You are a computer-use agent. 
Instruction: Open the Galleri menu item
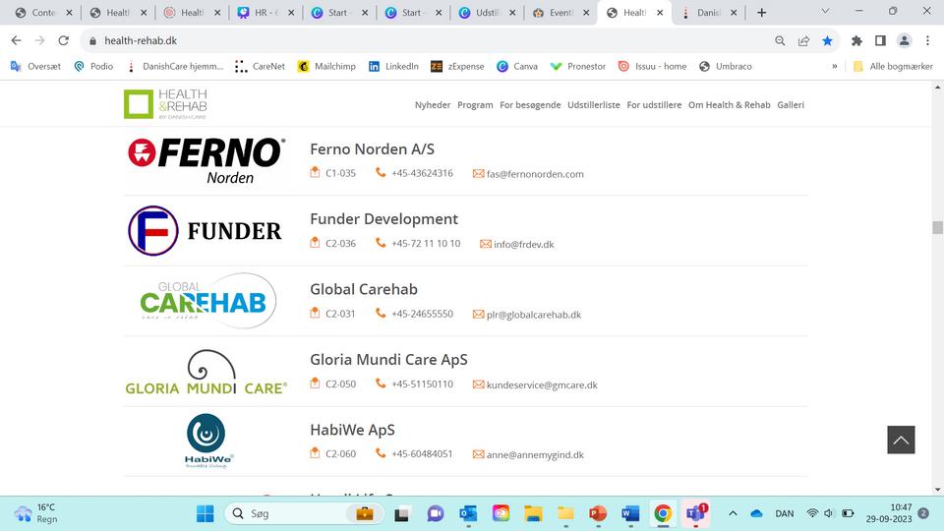(x=791, y=105)
